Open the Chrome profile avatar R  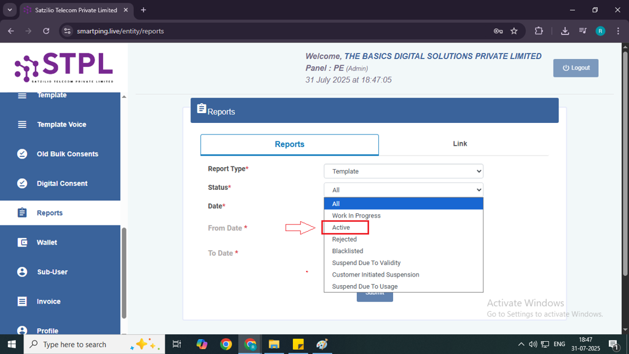[600, 31]
